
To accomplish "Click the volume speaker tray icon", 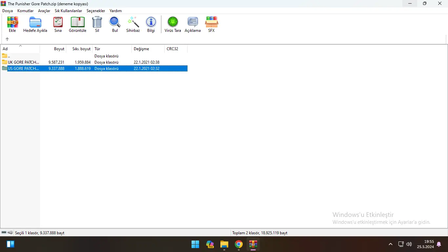I will pos(409,244).
